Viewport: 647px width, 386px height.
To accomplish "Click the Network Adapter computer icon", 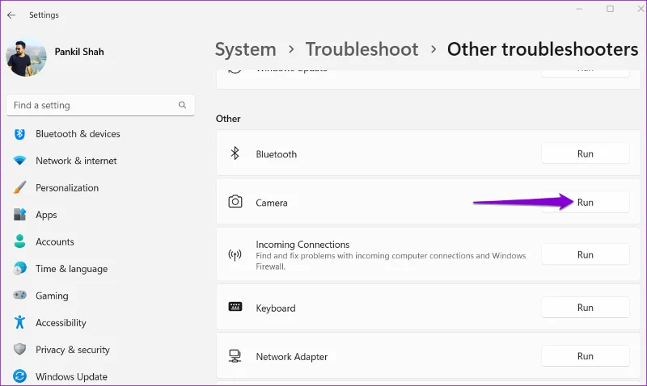I will pyautogui.click(x=235, y=356).
